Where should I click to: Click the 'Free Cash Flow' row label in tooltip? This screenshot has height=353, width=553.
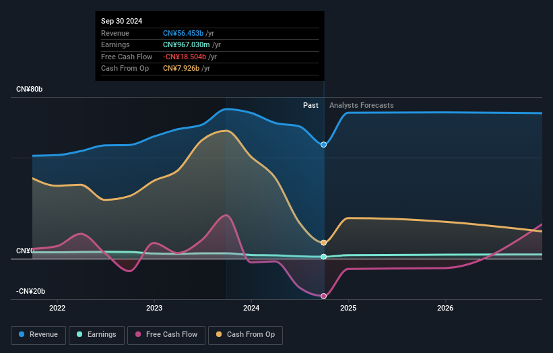[127, 57]
